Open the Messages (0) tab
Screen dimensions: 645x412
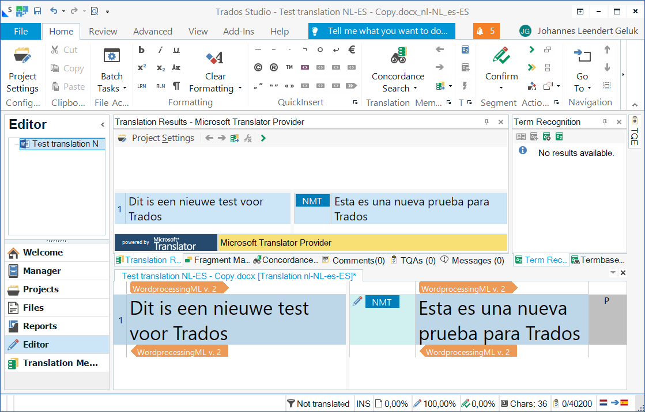(472, 260)
